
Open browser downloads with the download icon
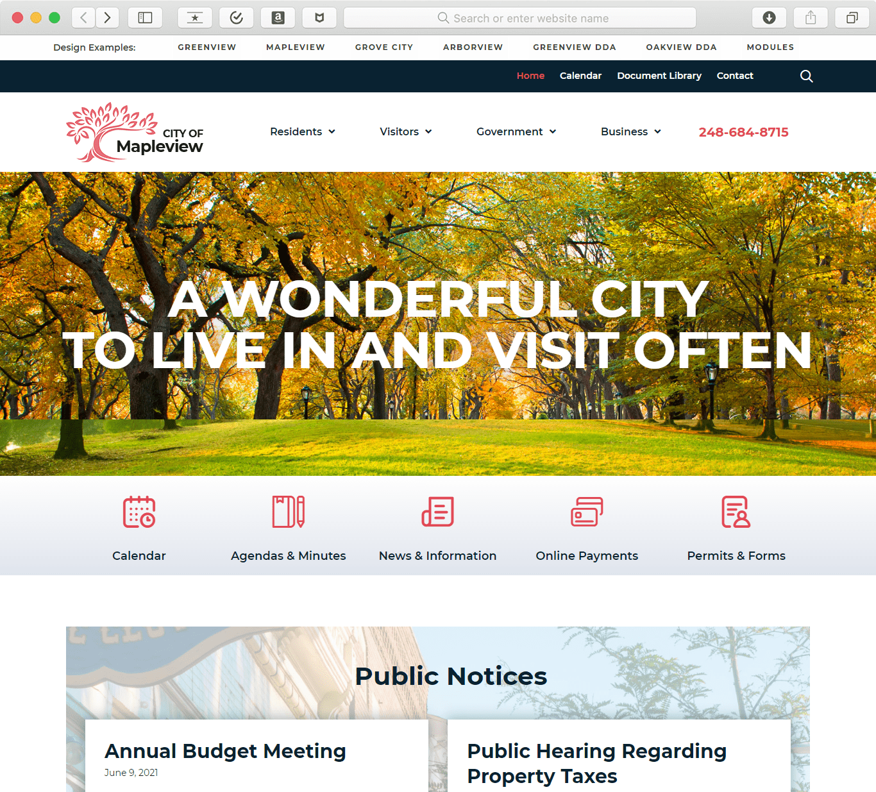tap(769, 17)
